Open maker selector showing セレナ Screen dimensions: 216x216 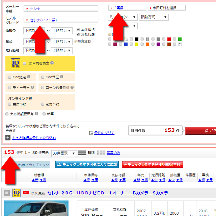(x=61, y=8)
